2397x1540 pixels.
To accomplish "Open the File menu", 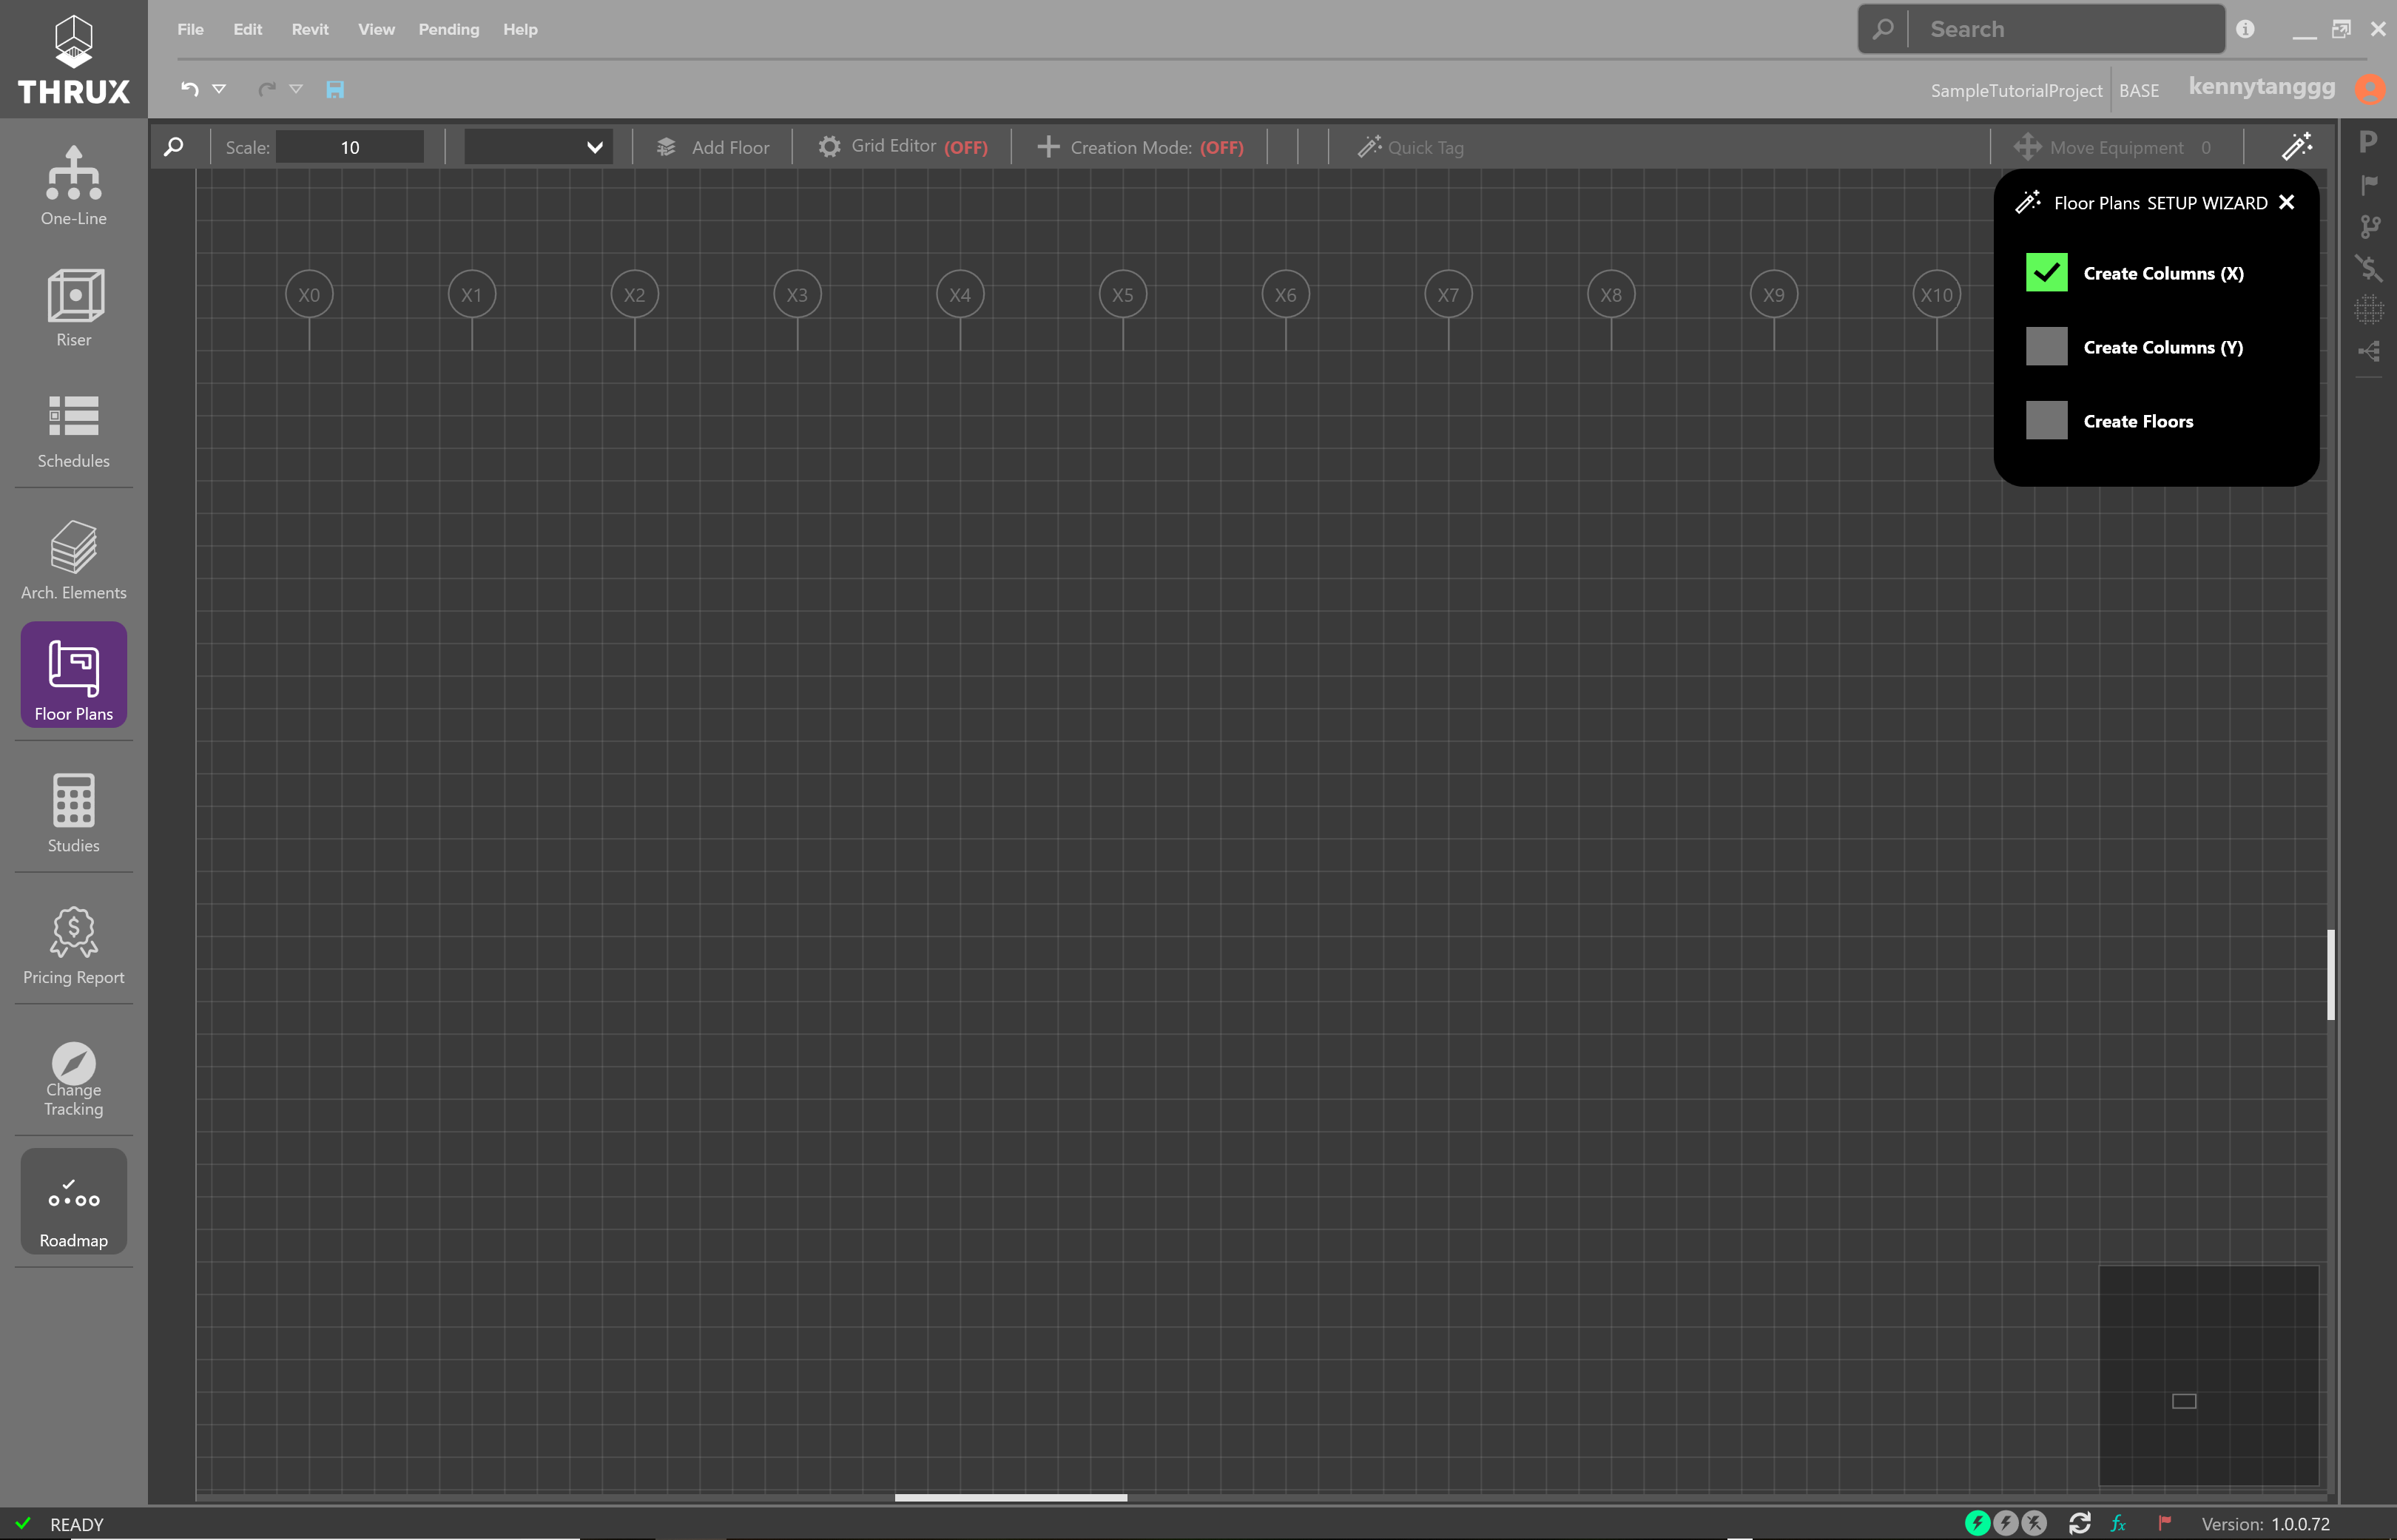I will point(190,29).
